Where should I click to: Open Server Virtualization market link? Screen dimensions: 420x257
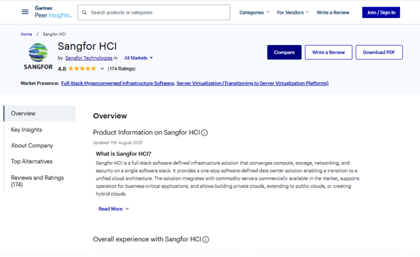[253, 83]
